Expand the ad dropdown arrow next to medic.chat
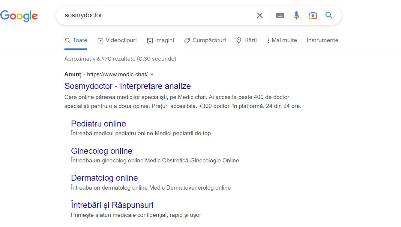 (x=152, y=74)
